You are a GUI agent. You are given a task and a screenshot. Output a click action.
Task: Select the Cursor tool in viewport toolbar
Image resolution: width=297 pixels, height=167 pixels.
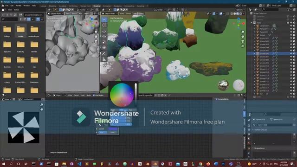click(104, 25)
